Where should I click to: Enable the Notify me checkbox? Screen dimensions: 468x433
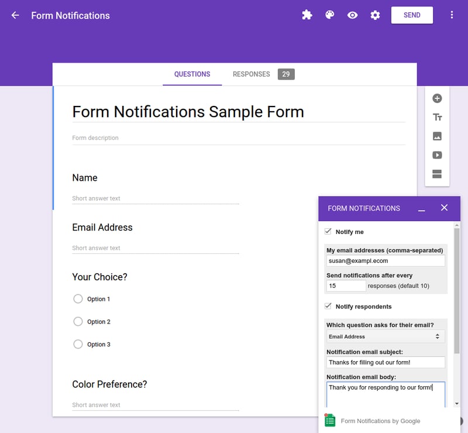(x=328, y=231)
